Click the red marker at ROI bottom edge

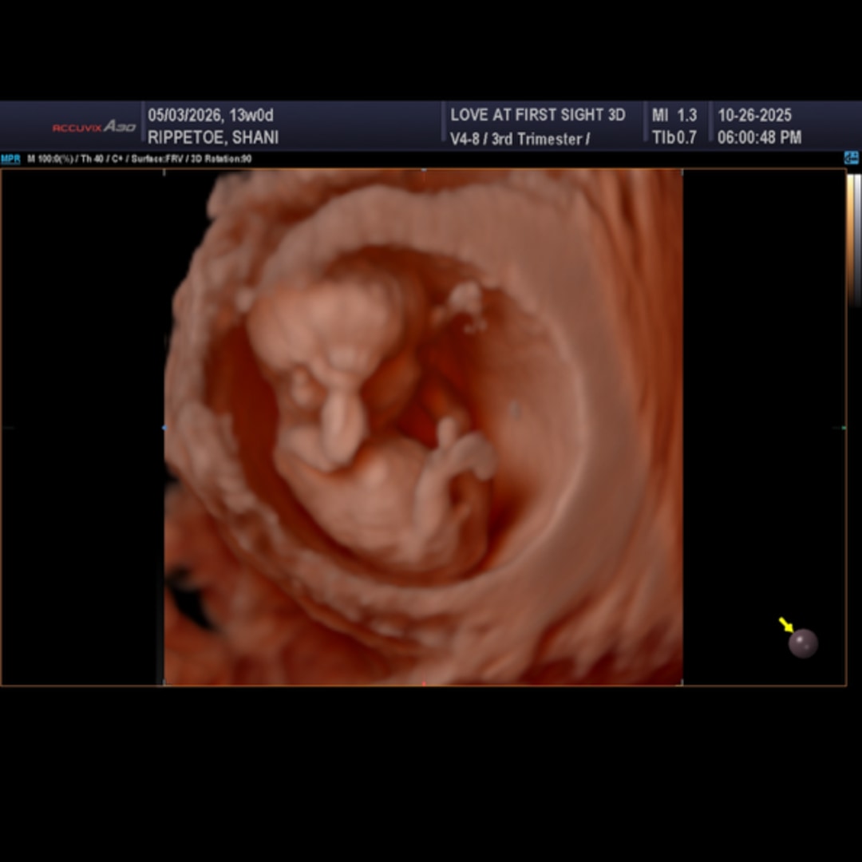coord(423,683)
